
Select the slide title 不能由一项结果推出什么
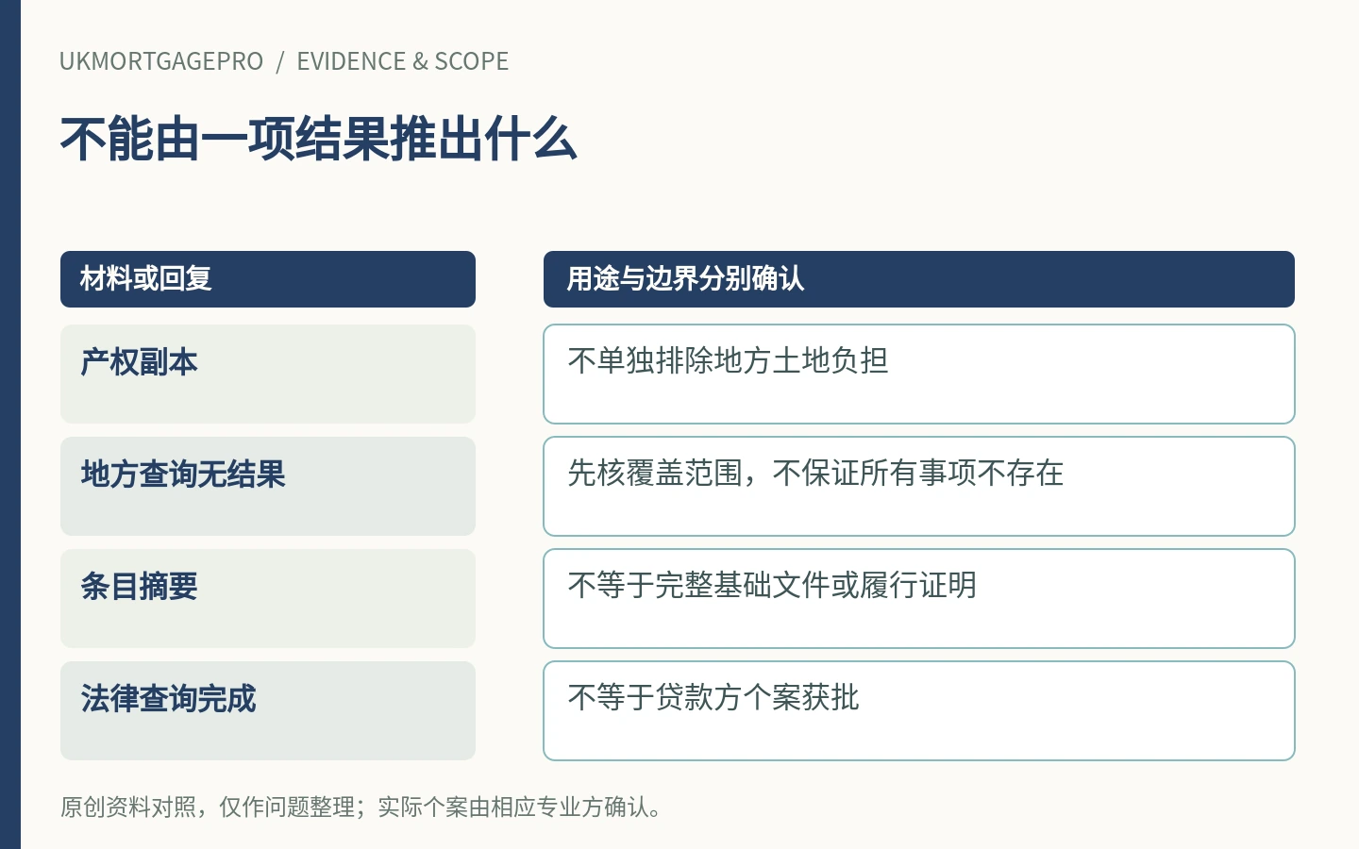(318, 139)
